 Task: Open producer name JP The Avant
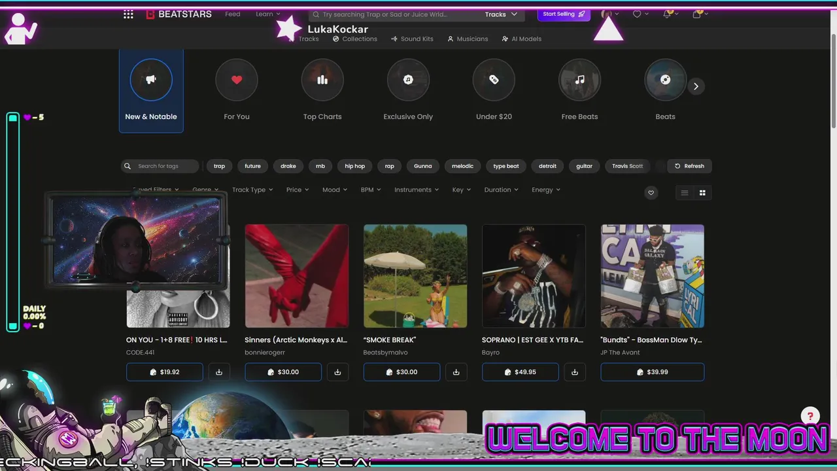[x=621, y=353]
